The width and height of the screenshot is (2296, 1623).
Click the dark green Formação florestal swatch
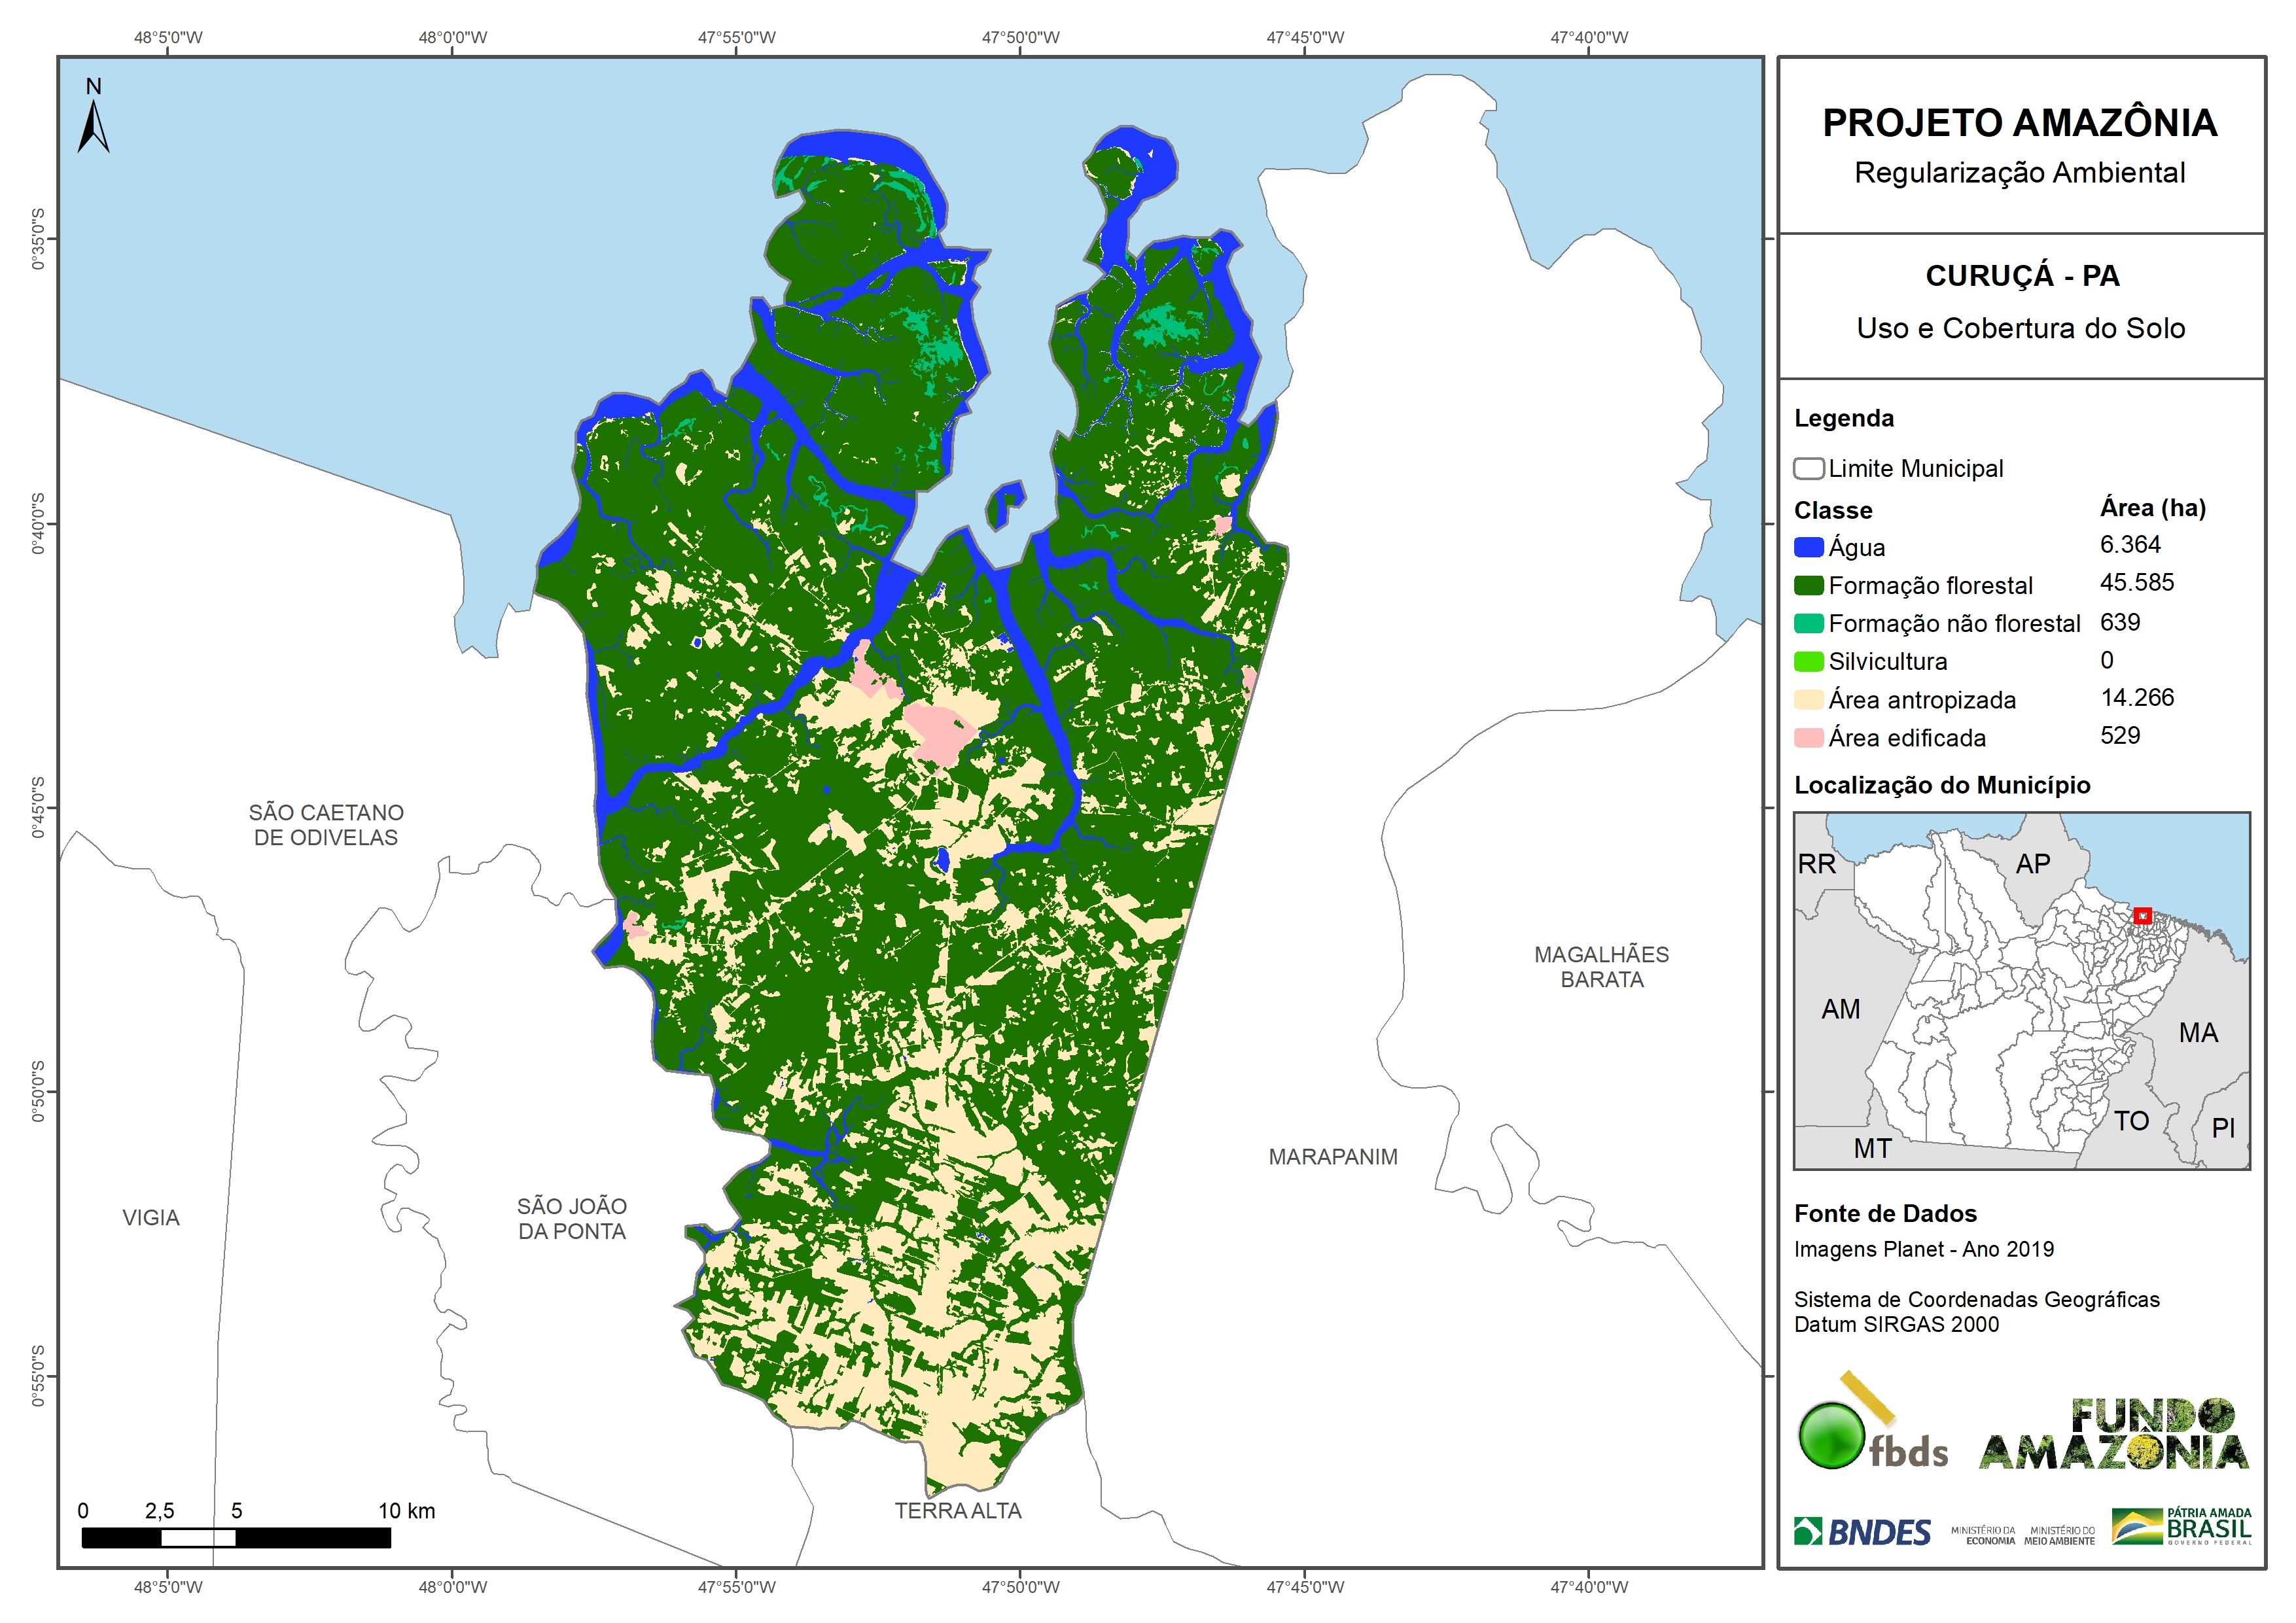(1808, 585)
